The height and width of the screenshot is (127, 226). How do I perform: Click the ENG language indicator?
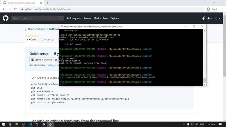(x=202, y=124)
